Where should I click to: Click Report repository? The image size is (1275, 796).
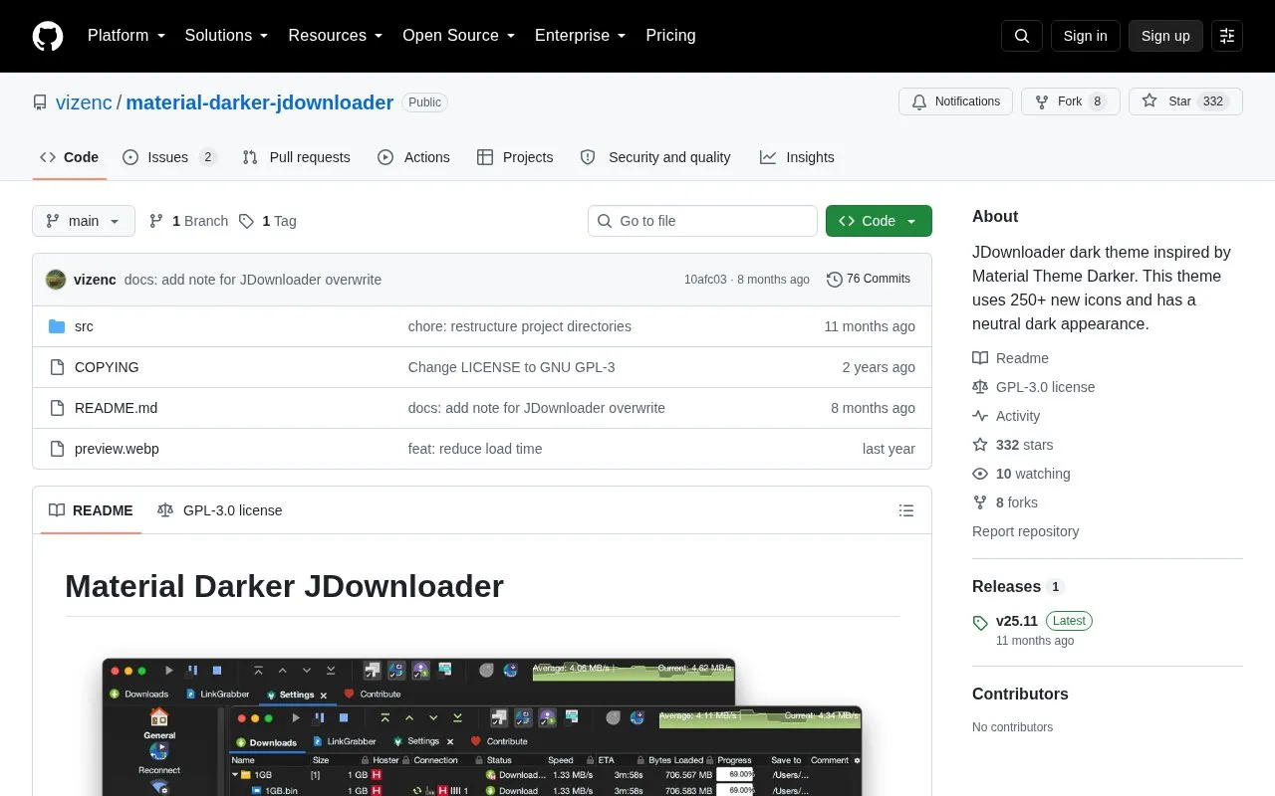coord(1026,531)
